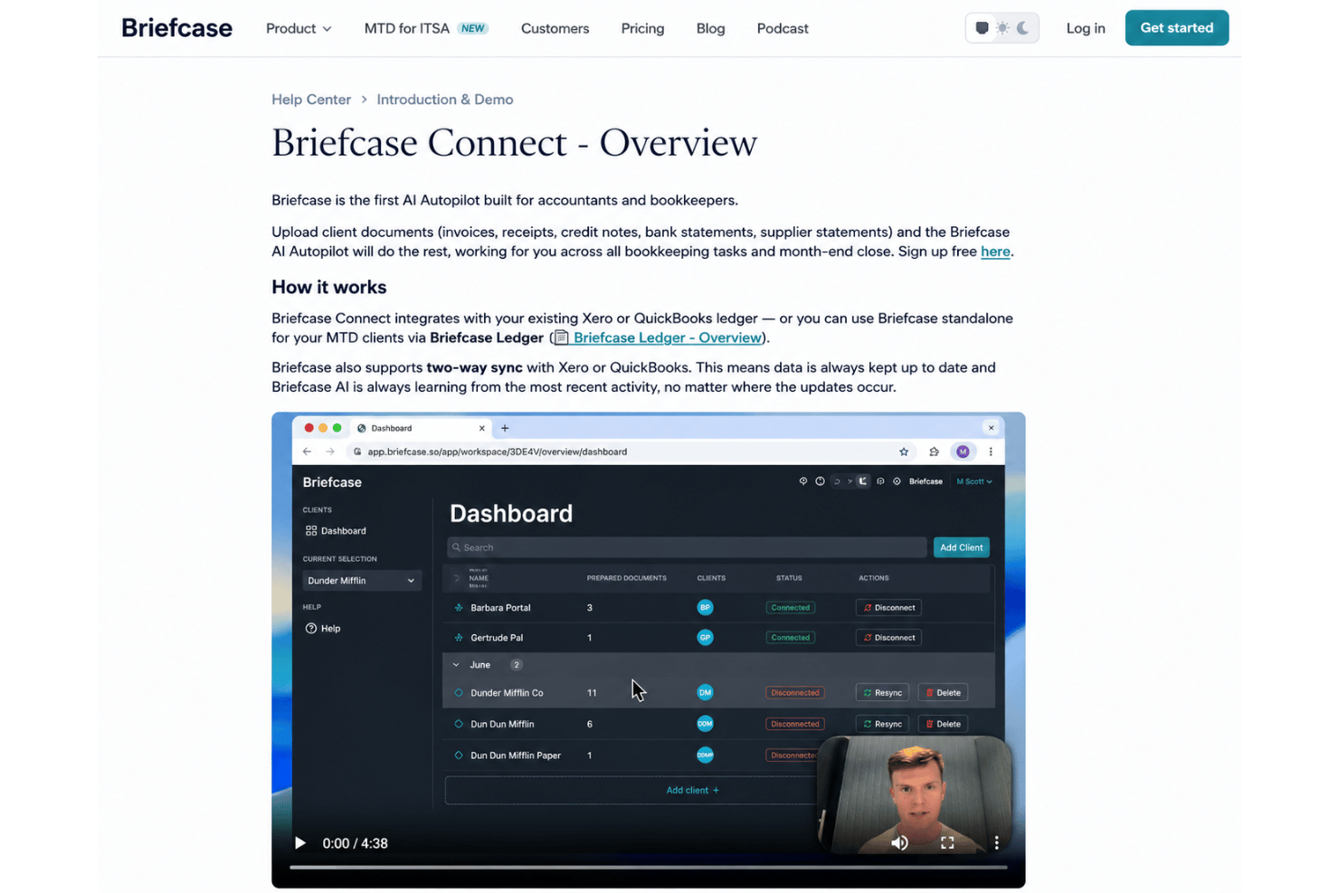
Task: Click Add Client button in video preview
Action: coord(961,547)
